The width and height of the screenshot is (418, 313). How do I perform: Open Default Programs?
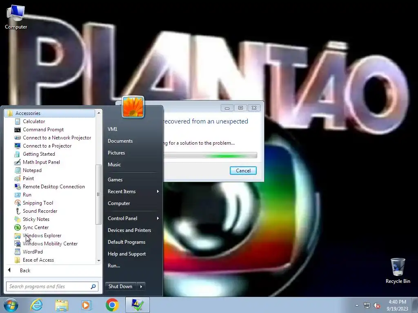pos(127,242)
